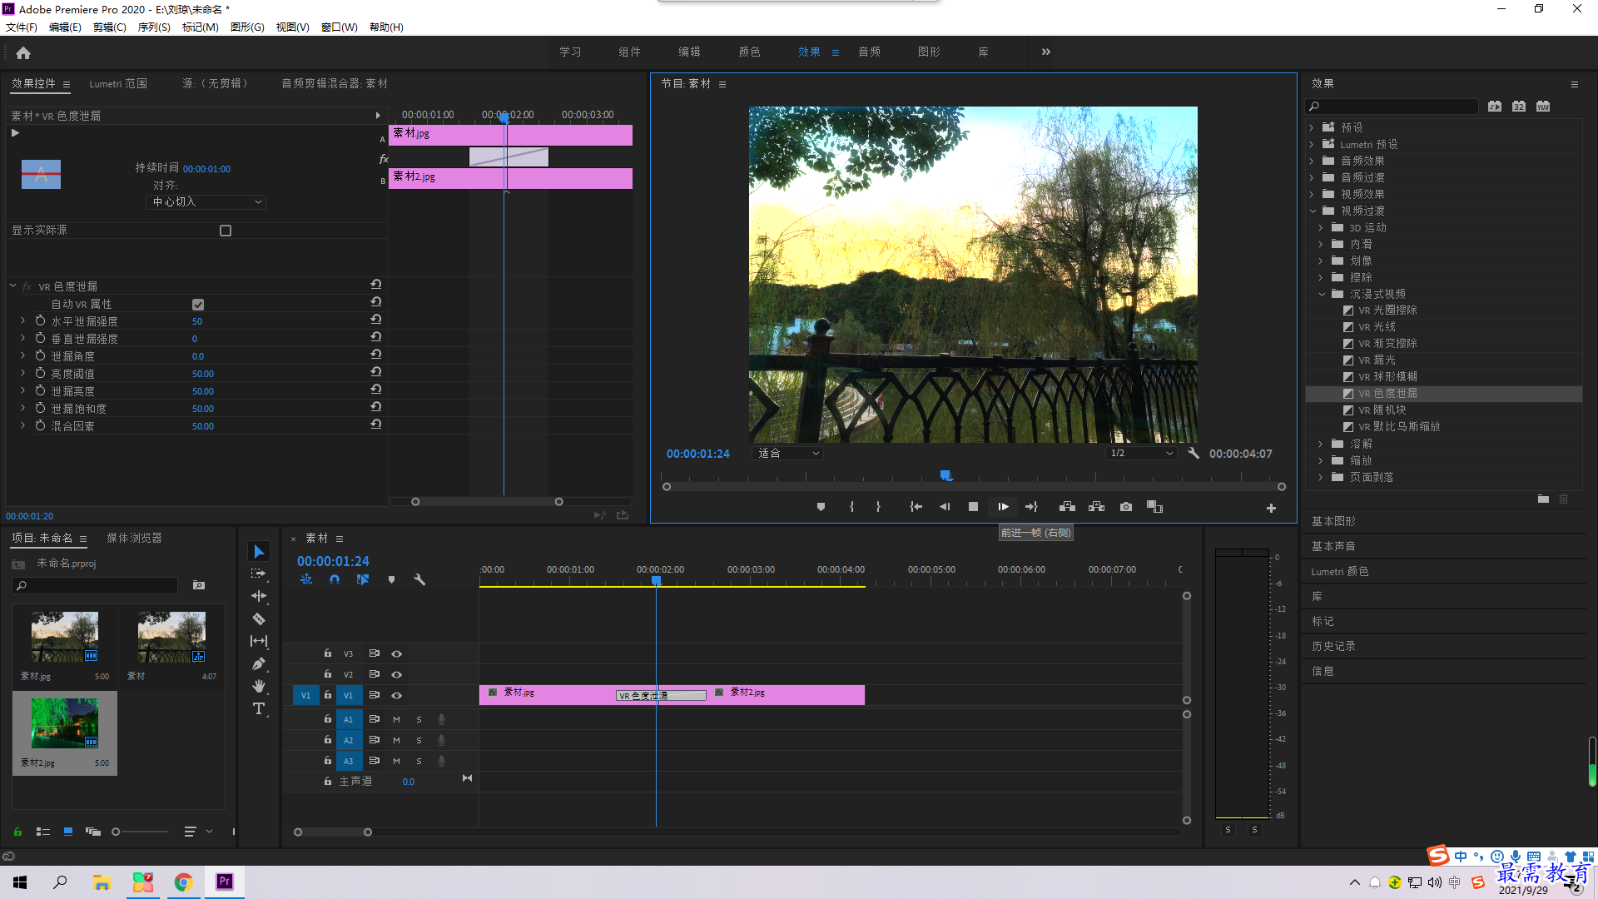Toggle animation stopwatch for 泄漏角度
1598x899 pixels.
(40, 355)
